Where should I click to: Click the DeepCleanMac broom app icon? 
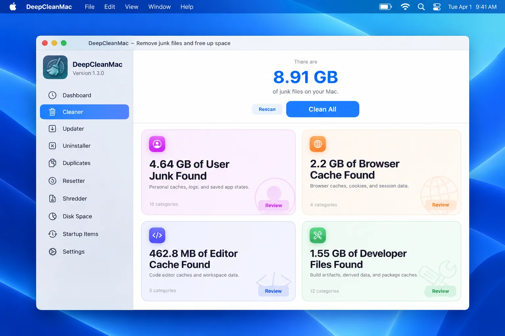click(55, 67)
